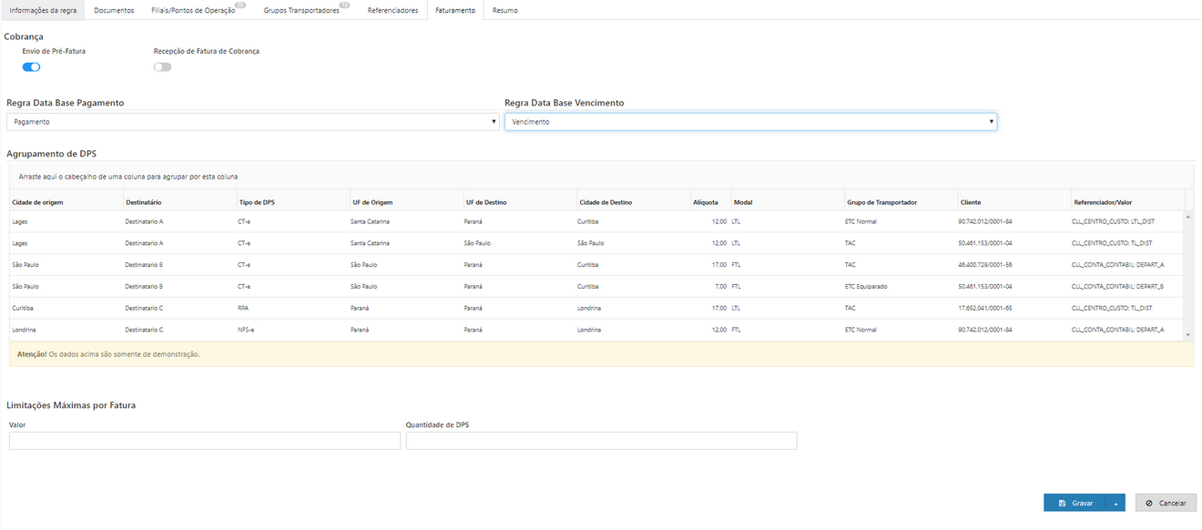Disable the Envio de Pré-Fatura switch
The image size is (1202, 530).
(32, 66)
